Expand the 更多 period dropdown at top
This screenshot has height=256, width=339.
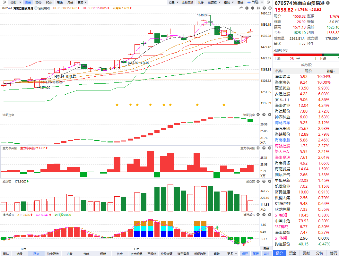(82, 2)
